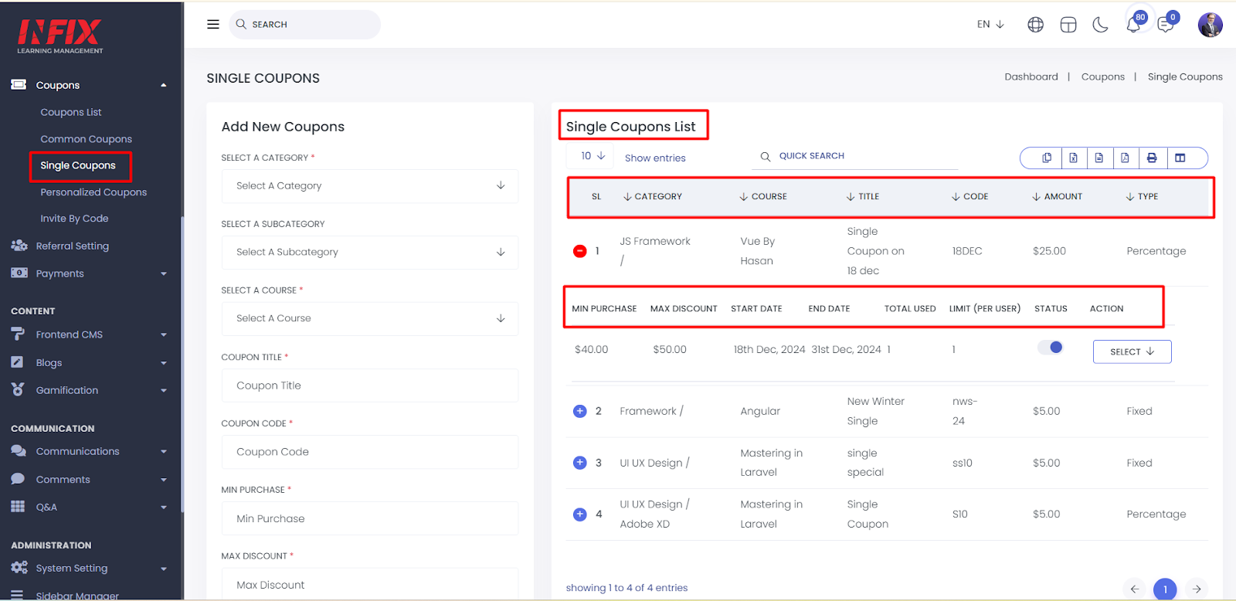The height and width of the screenshot is (601, 1236).
Task: Expand Communications sidebar menu
Action: click(89, 451)
